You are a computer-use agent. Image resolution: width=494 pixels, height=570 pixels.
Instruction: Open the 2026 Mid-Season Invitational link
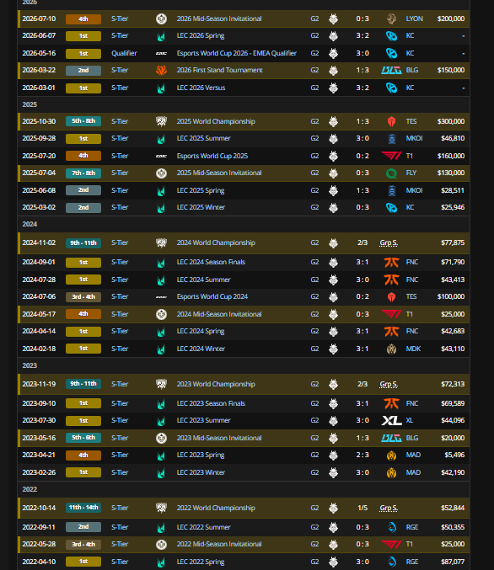coord(219,19)
